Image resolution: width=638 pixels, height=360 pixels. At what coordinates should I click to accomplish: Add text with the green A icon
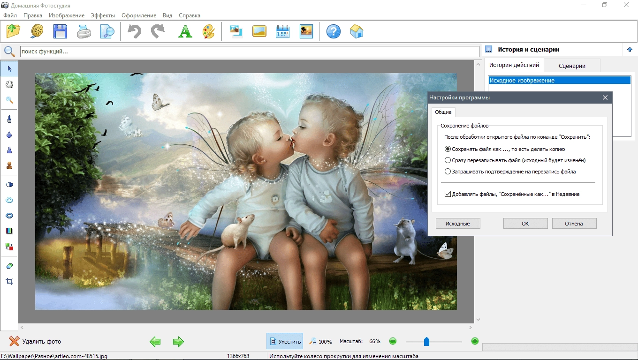point(185,31)
